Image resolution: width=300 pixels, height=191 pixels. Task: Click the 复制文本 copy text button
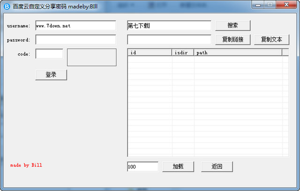click(272, 39)
